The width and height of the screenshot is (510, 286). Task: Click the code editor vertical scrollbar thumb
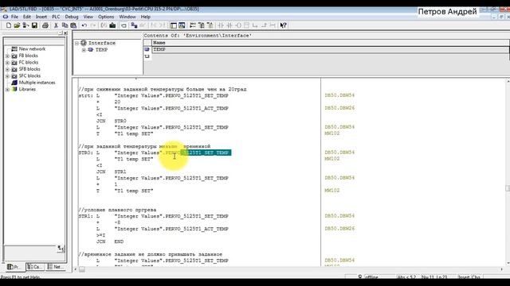(508, 188)
